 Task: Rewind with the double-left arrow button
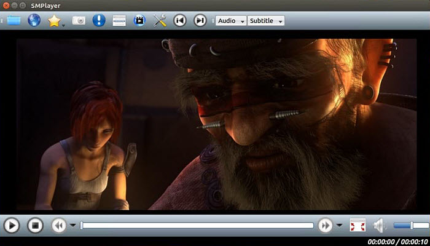click(59, 226)
